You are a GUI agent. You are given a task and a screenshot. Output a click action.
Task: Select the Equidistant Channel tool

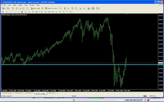pos(22,12)
